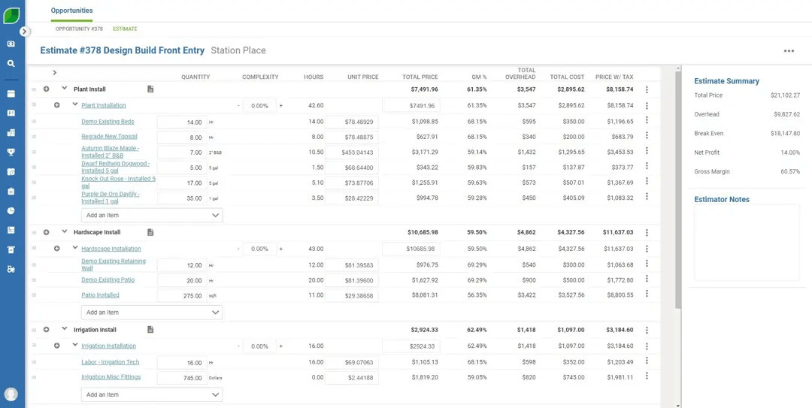Screen dimensions: 812x408
Task: Open the three-dot menu beside estimate title
Action: point(789,51)
